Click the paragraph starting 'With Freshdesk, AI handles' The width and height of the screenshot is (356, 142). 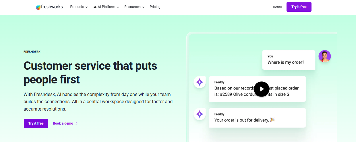tap(98, 101)
